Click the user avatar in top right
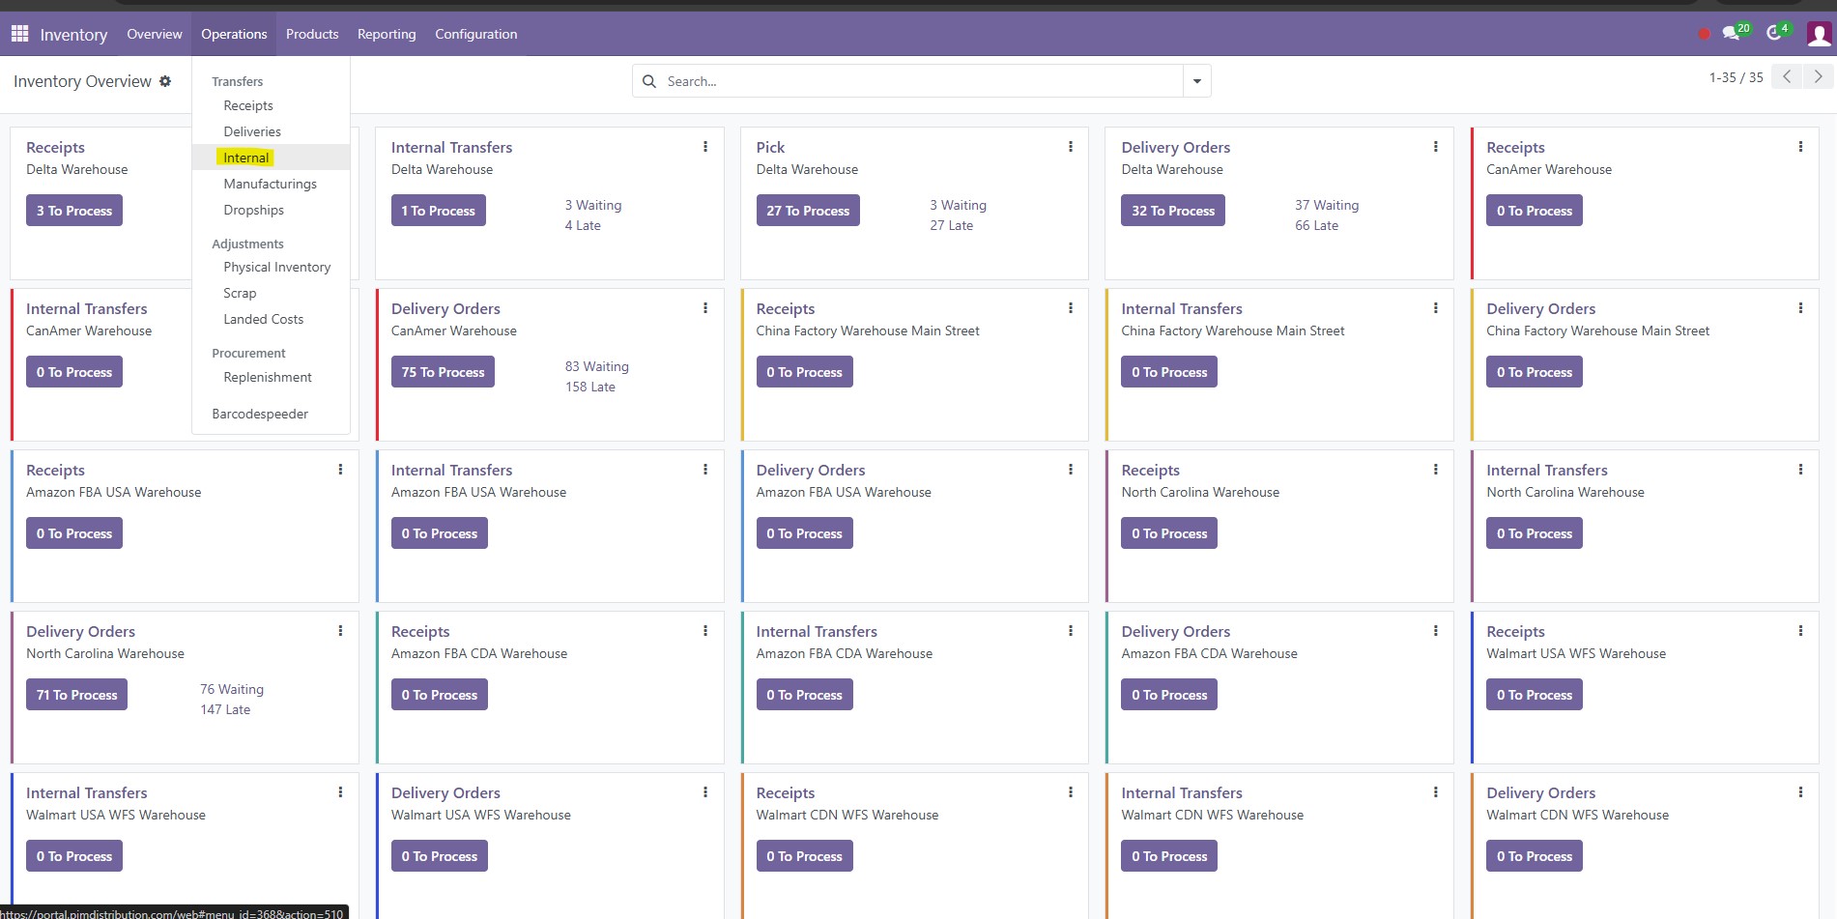The image size is (1837, 919). pos(1819,35)
